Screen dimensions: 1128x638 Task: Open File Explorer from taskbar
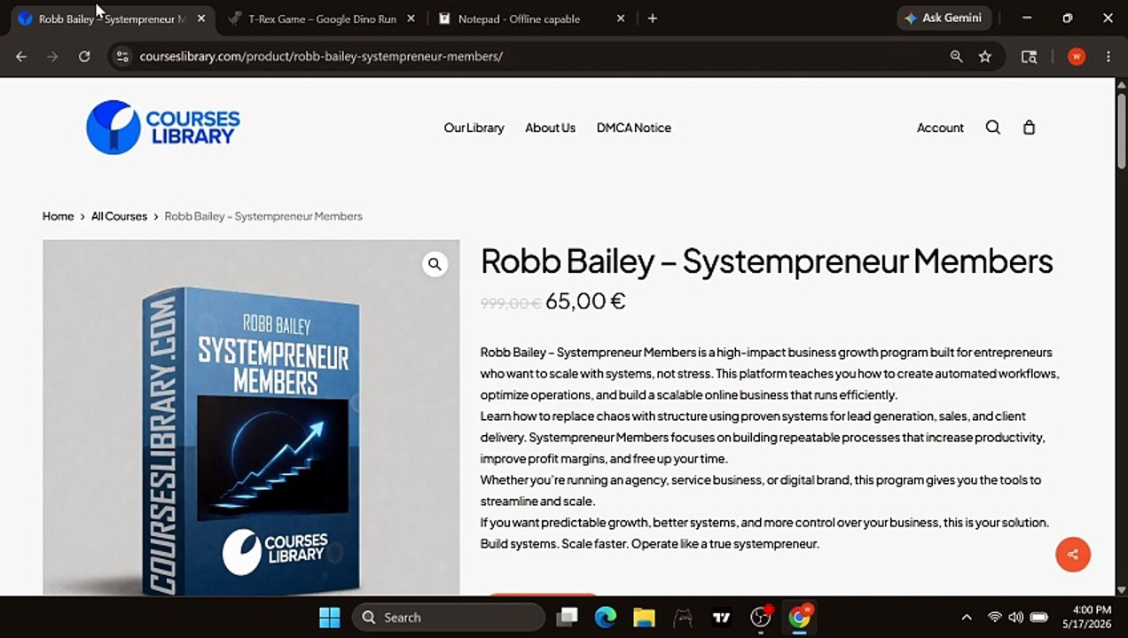[644, 618]
